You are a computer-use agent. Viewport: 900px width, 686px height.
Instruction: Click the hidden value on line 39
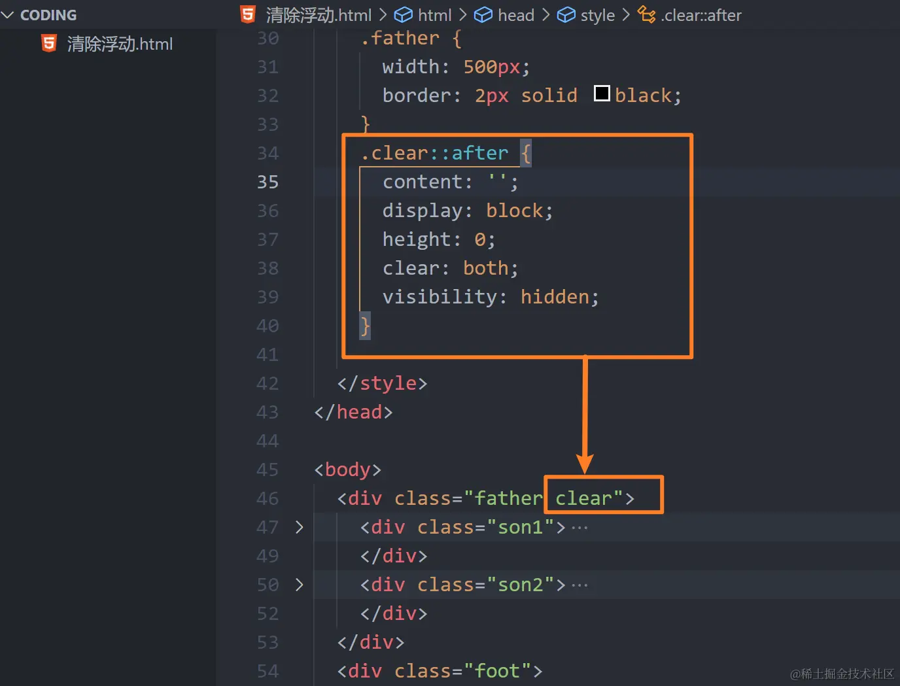point(555,297)
